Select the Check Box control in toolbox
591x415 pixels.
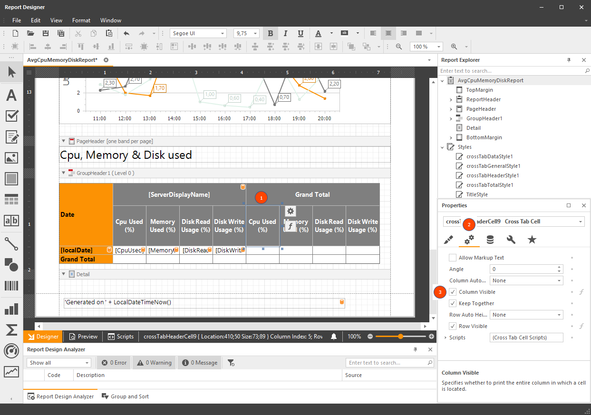tap(11, 116)
